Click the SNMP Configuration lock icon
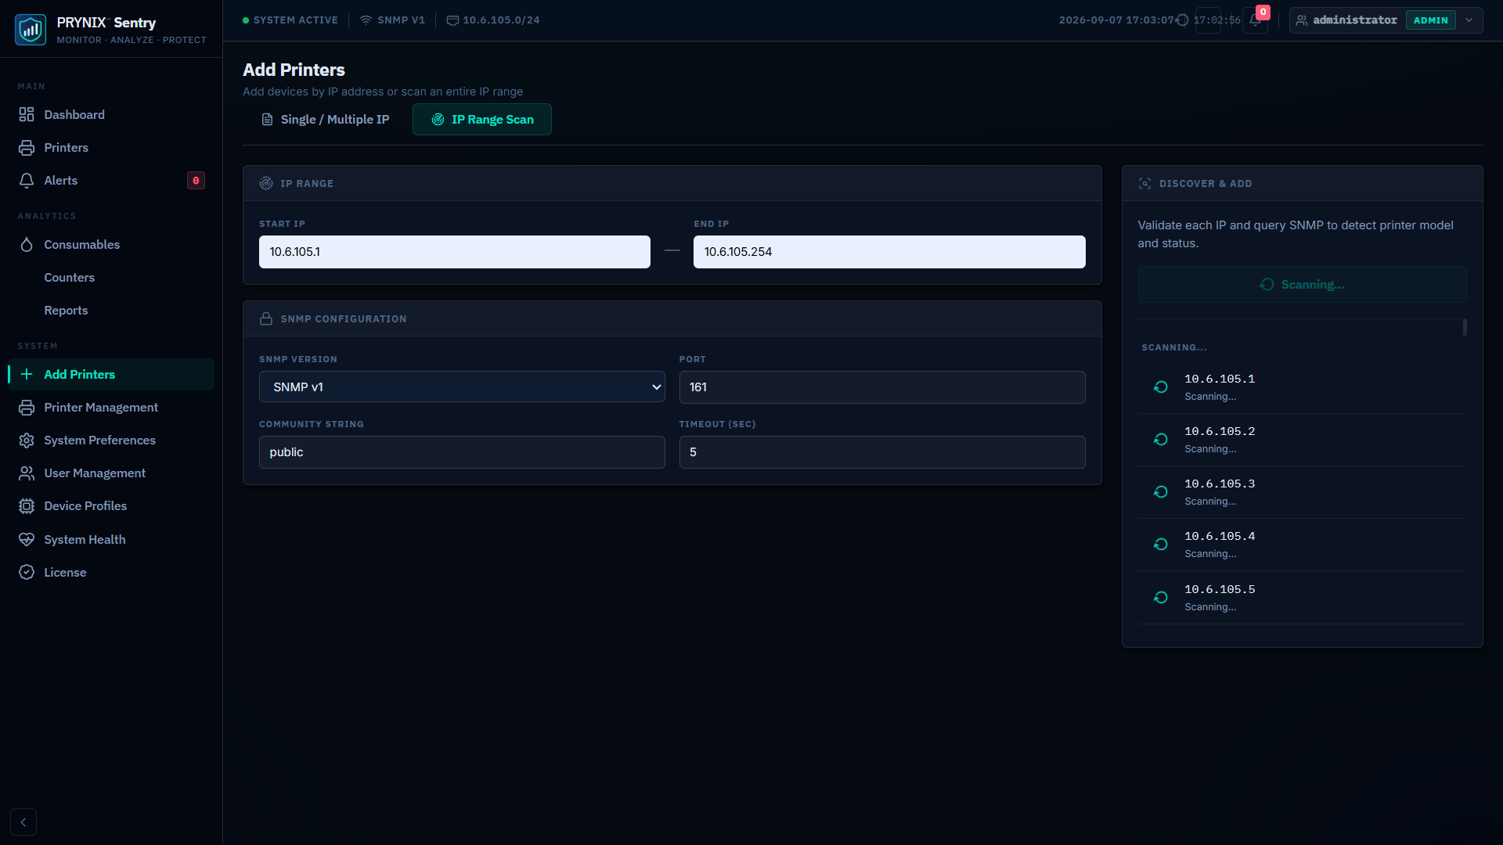1503x845 pixels. (266, 318)
